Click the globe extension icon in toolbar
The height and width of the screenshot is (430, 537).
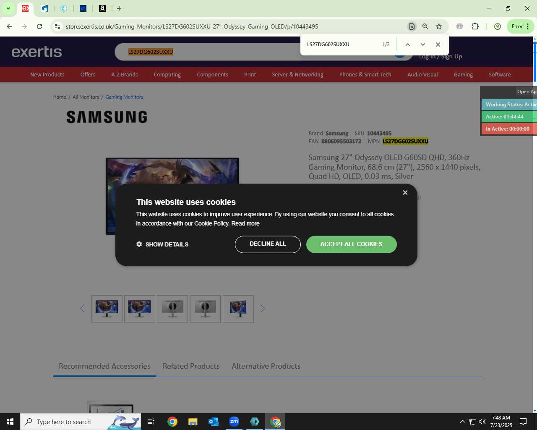460,26
